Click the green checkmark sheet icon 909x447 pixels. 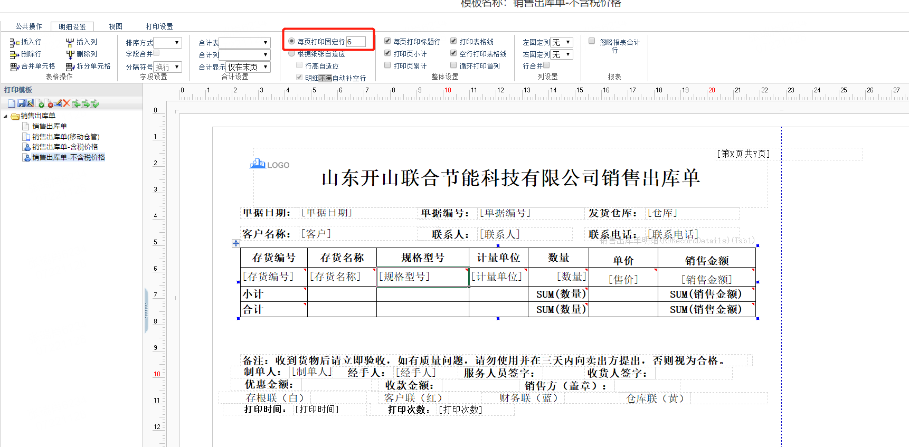coord(95,103)
